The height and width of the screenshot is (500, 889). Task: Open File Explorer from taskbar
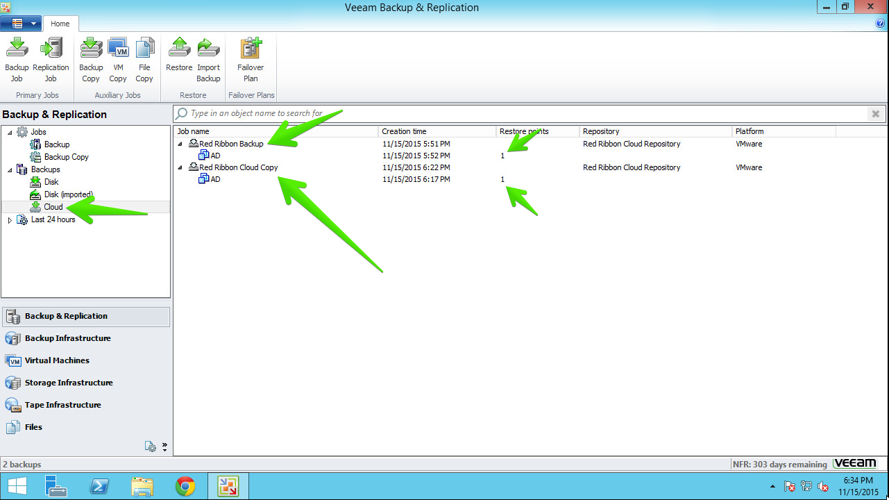pos(142,486)
